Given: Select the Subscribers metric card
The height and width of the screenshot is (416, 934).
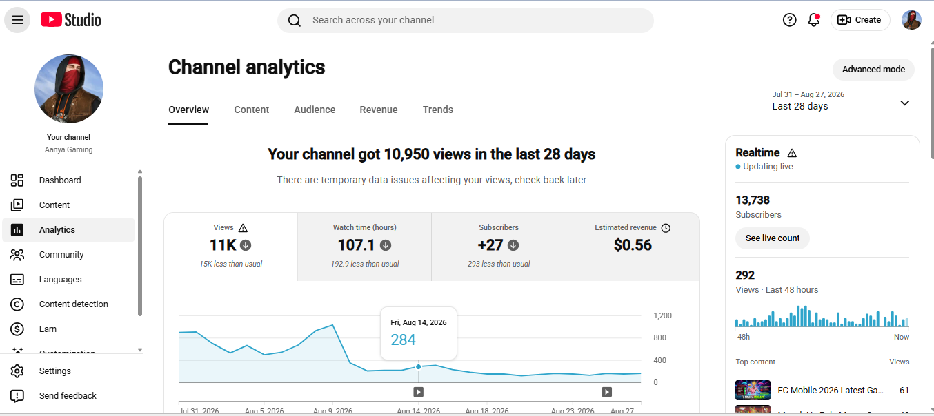Looking at the screenshot, I should pos(499,247).
